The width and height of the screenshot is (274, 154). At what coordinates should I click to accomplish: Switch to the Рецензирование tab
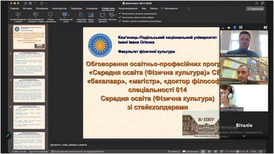click(128, 9)
